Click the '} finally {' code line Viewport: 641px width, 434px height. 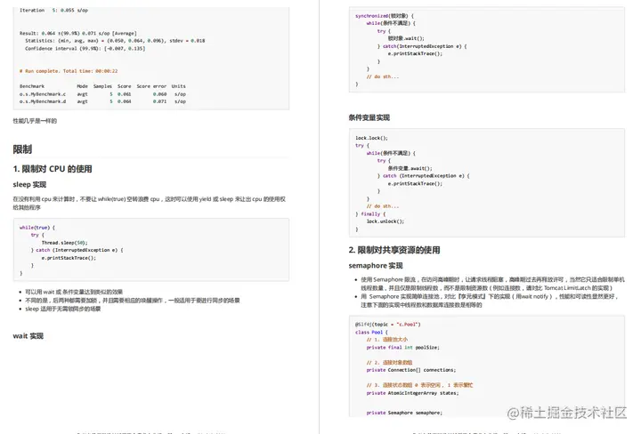370,214
